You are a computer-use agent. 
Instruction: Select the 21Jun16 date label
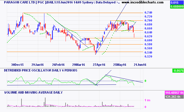(140, 65)
